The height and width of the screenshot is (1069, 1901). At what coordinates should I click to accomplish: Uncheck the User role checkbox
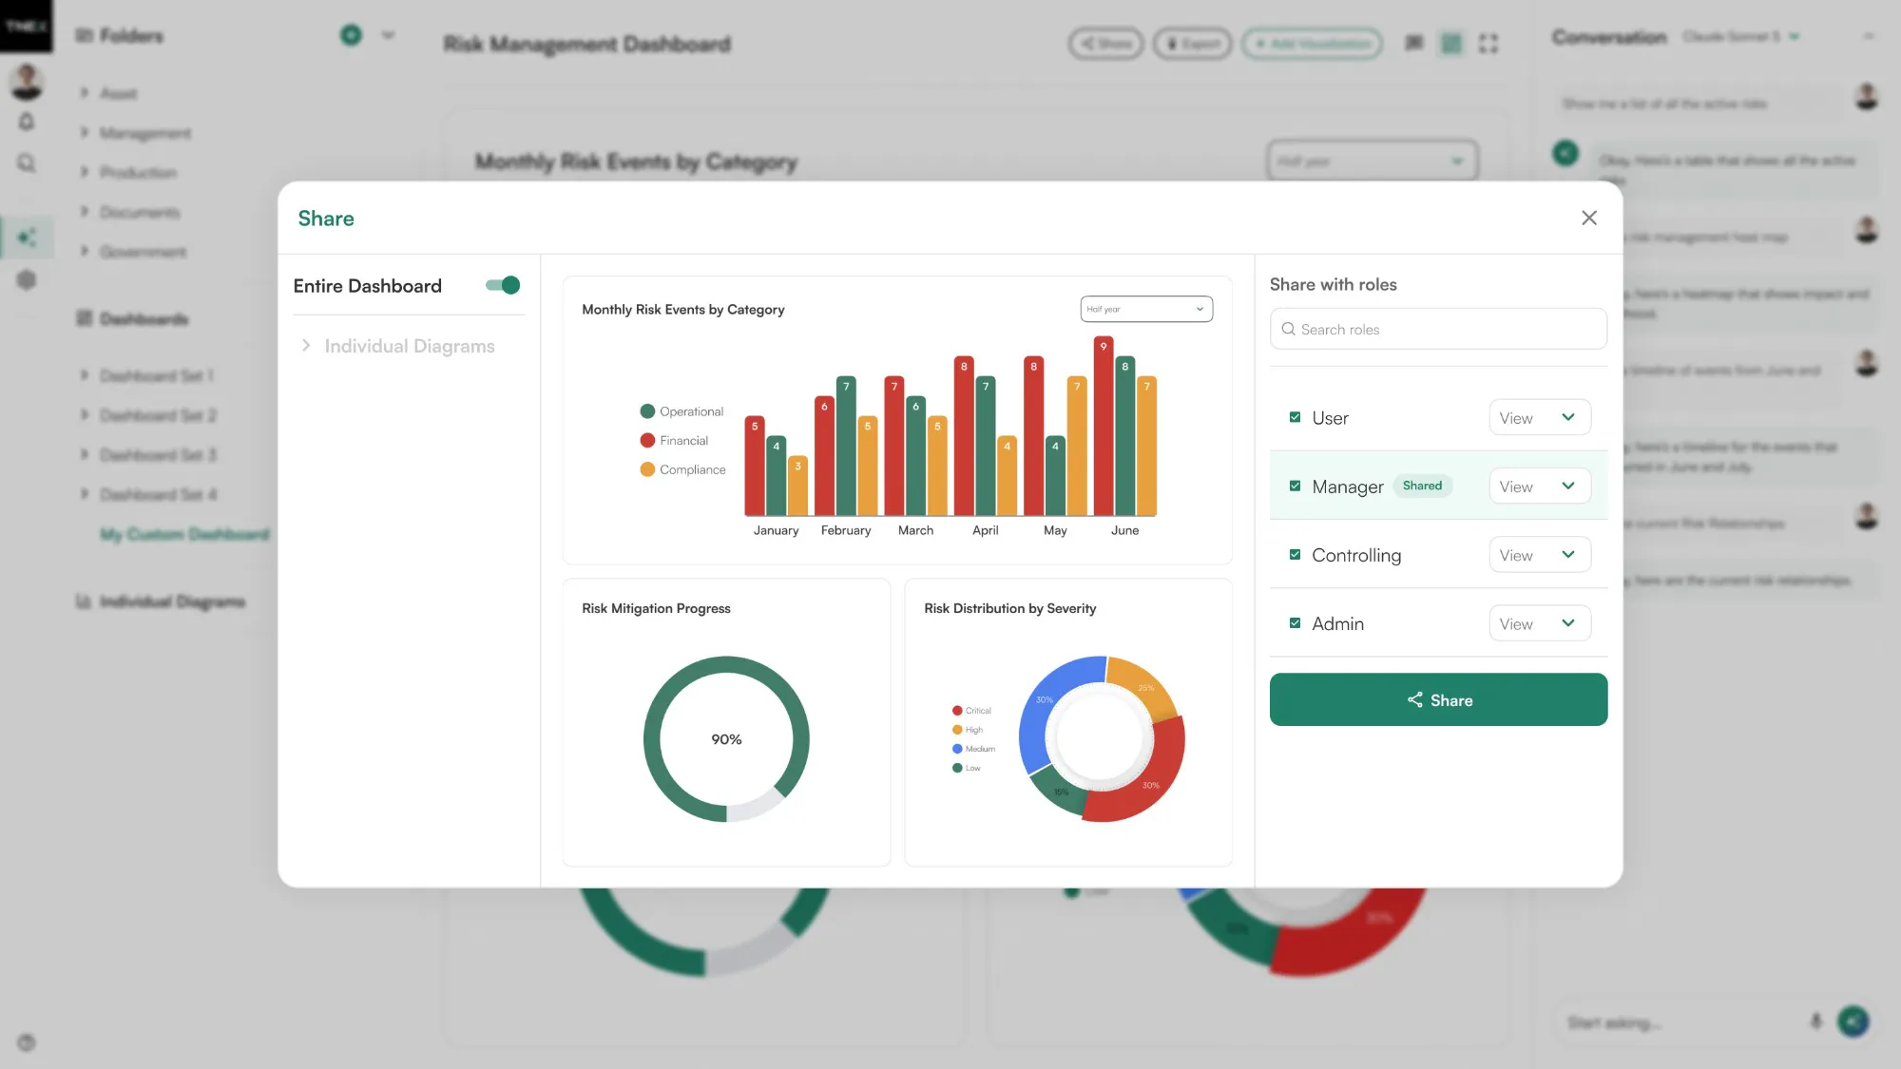coord(1295,417)
